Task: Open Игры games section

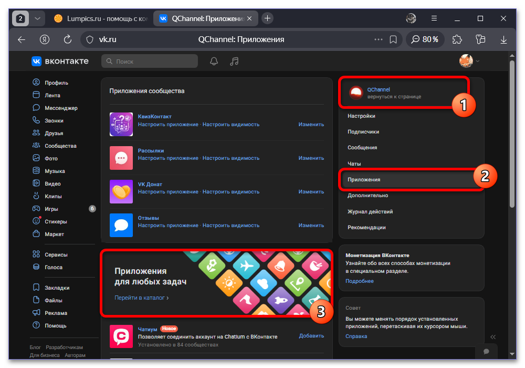Action: click(x=46, y=209)
